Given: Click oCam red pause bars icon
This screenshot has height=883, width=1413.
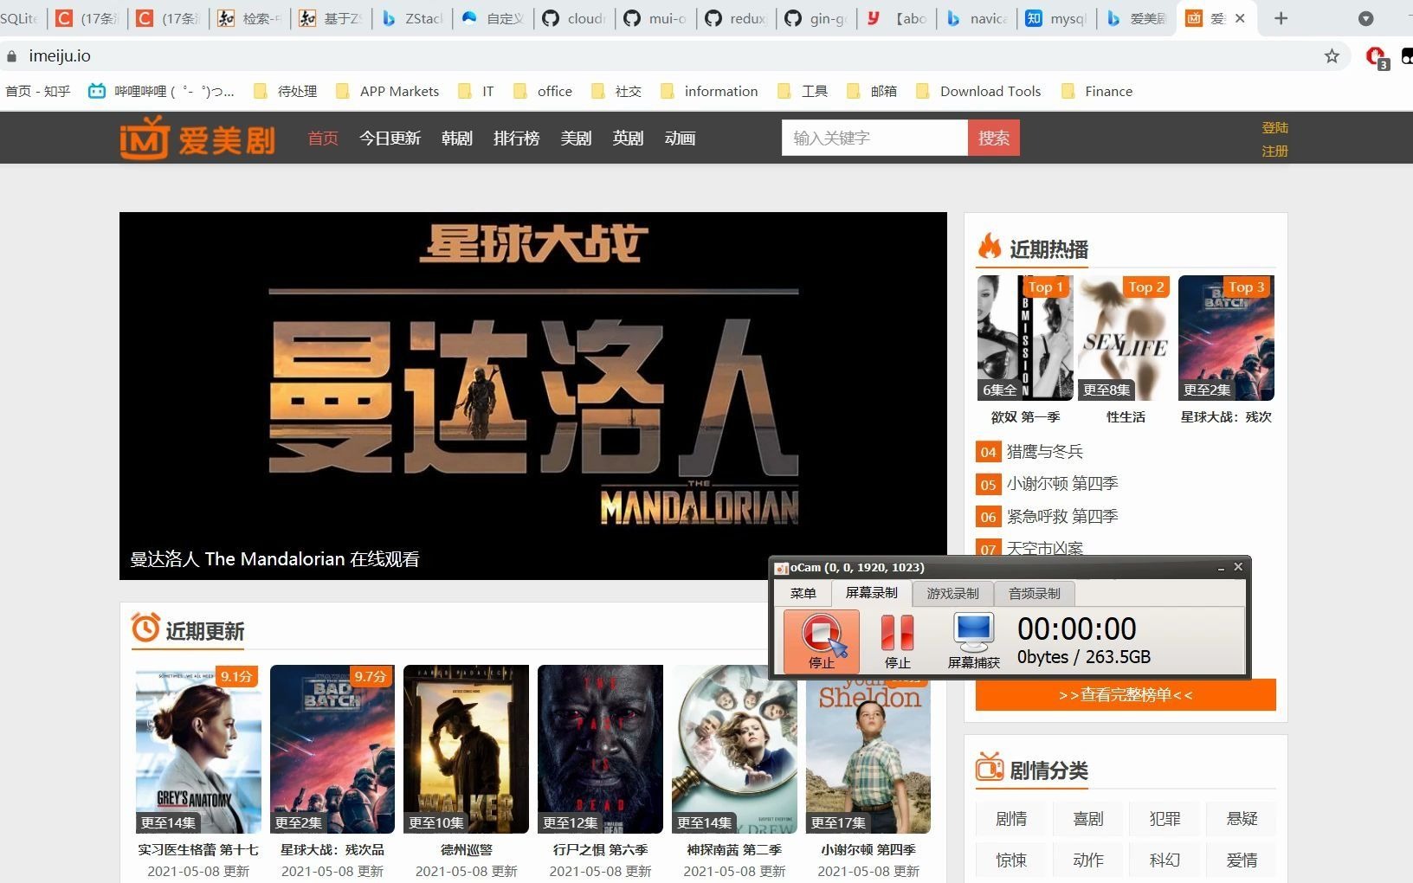Looking at the screenshot, I should [x=897, y=633].
